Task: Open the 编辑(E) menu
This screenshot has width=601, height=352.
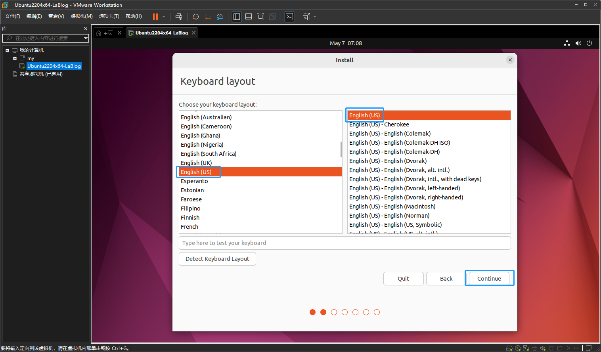Action: click(34, 16)
